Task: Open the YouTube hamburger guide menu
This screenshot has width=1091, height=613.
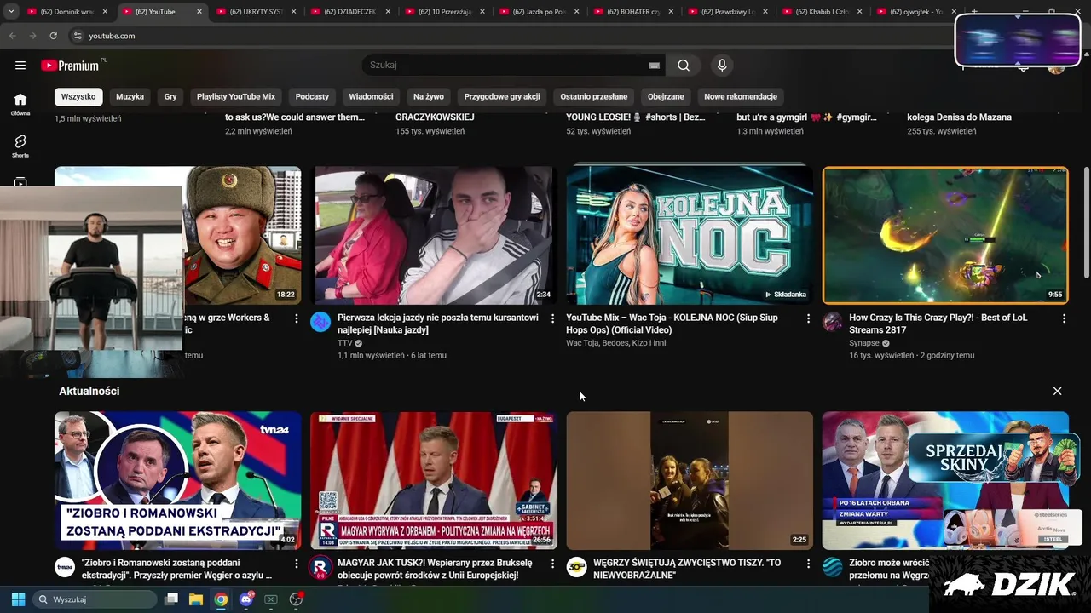Action: coord(20,66)
